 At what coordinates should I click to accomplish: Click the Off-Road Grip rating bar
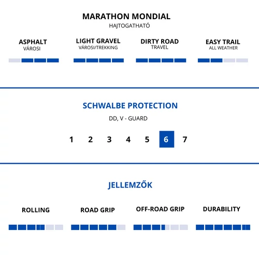(x=161, y=227)
